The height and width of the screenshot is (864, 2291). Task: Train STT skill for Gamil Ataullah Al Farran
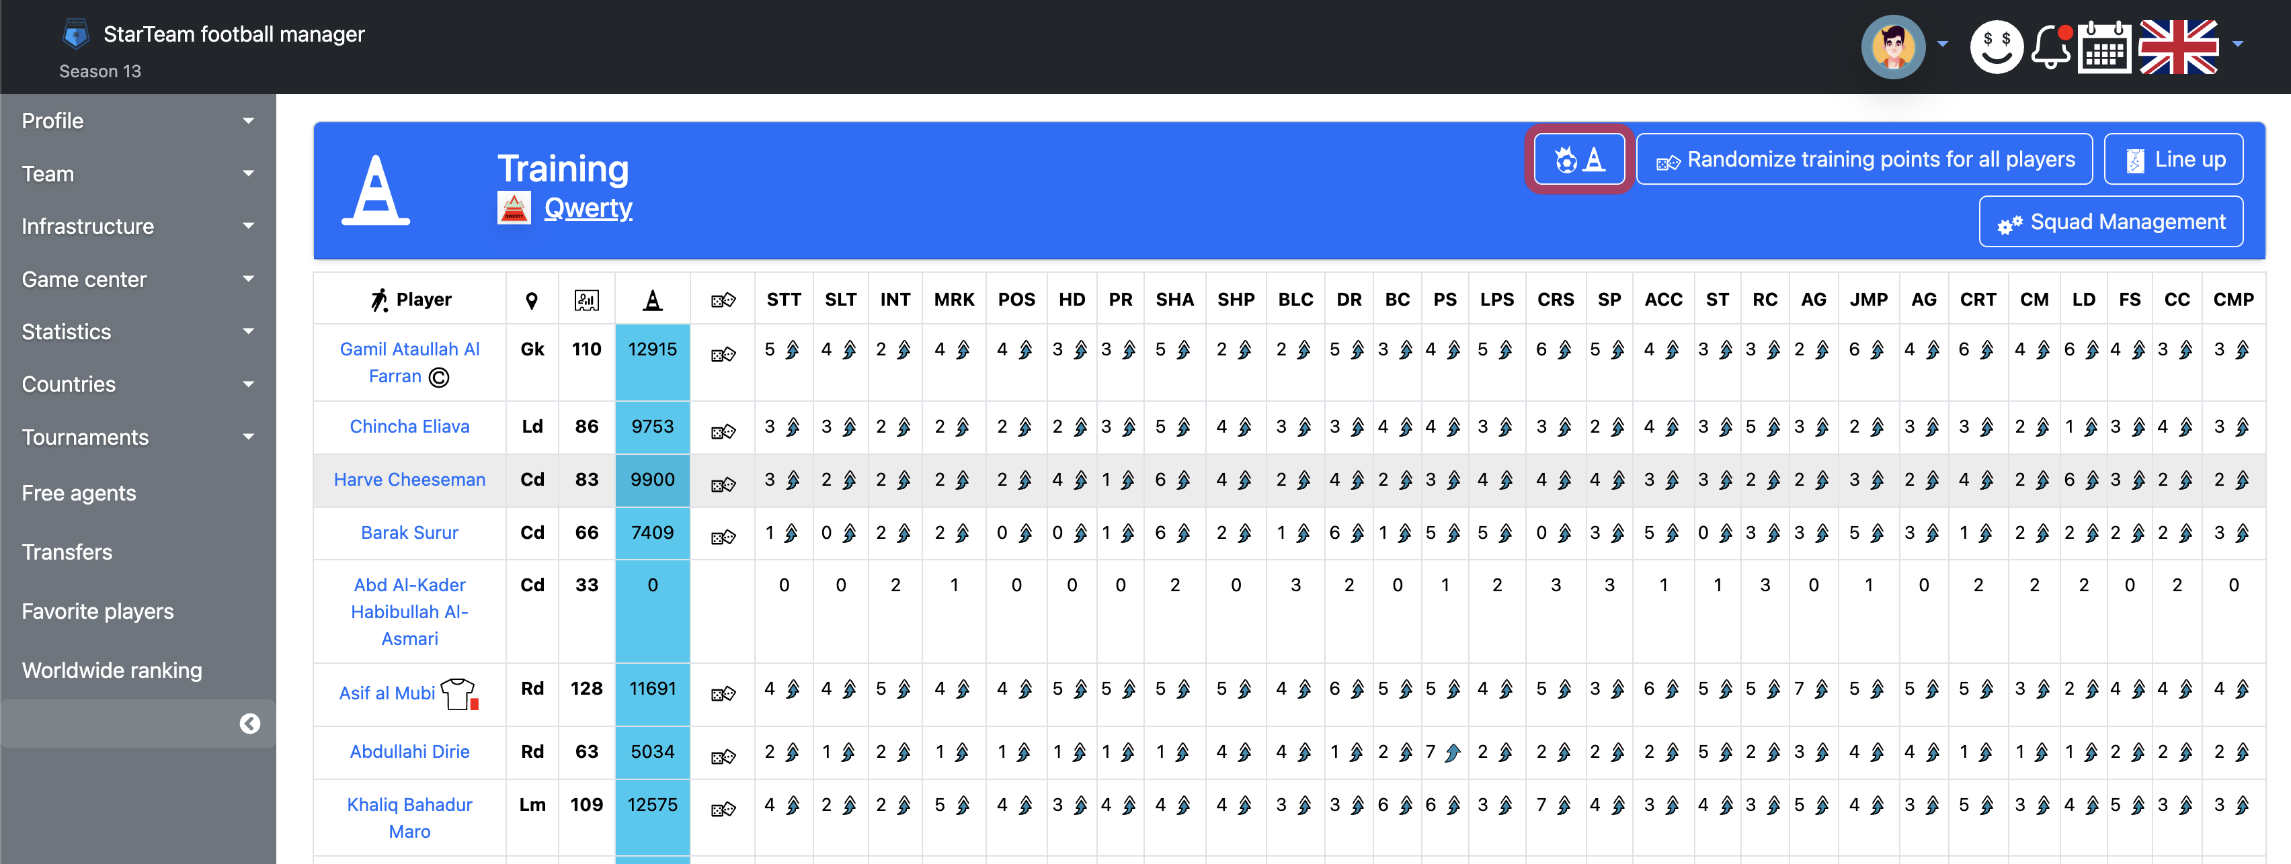pos(793,350)
